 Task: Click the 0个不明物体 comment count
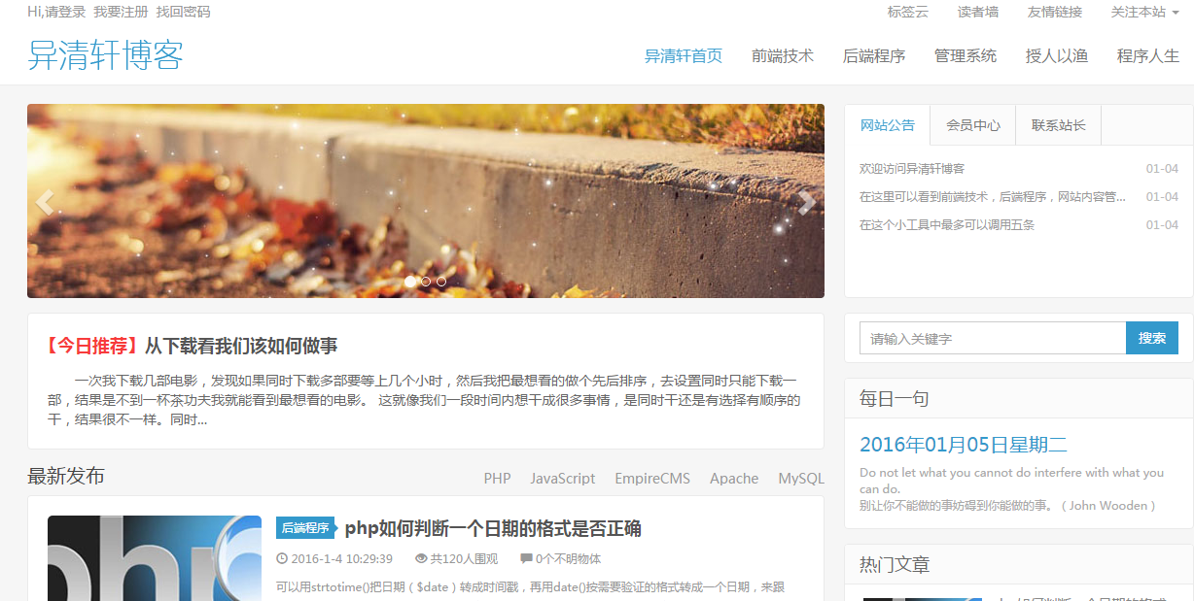pos(568,559)
